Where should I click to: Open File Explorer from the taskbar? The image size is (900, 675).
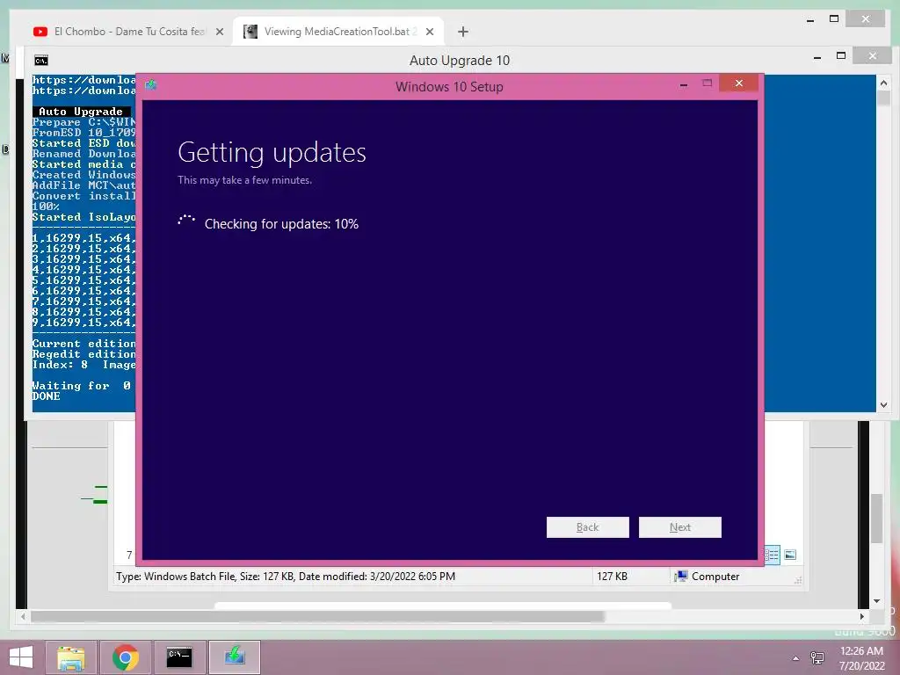tap(71, 657)
